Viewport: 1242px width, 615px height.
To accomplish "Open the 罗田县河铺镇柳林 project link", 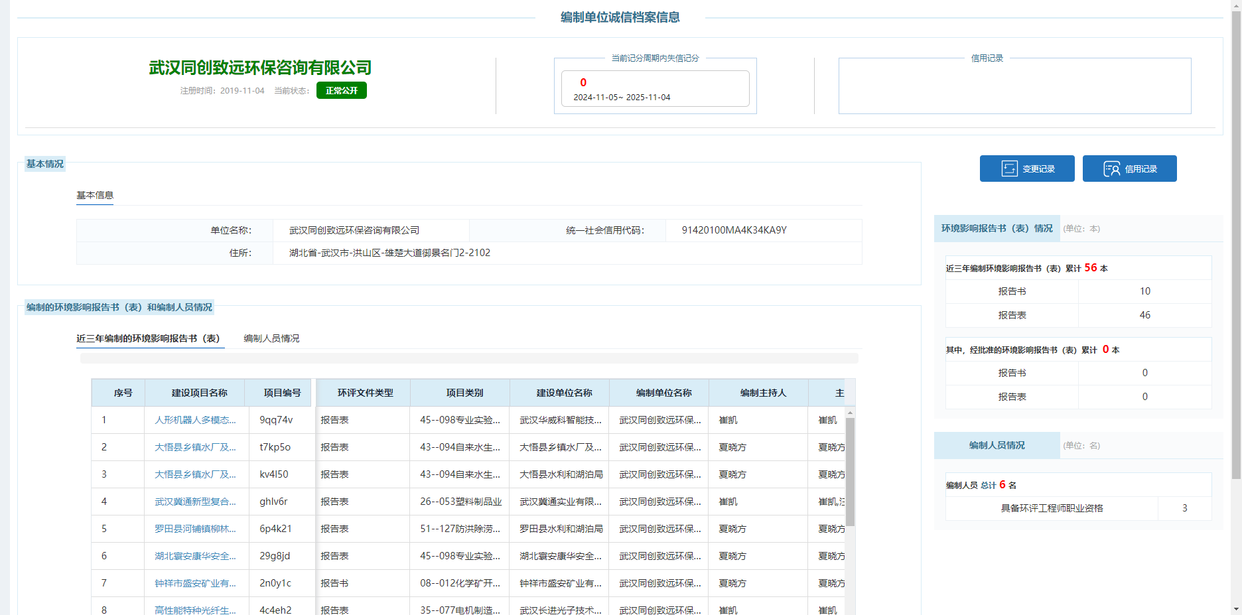I will pyautogui.click(x=195, y=529).
